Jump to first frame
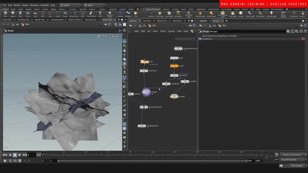The width and height of the screenshot is (308, 173). 5,155
